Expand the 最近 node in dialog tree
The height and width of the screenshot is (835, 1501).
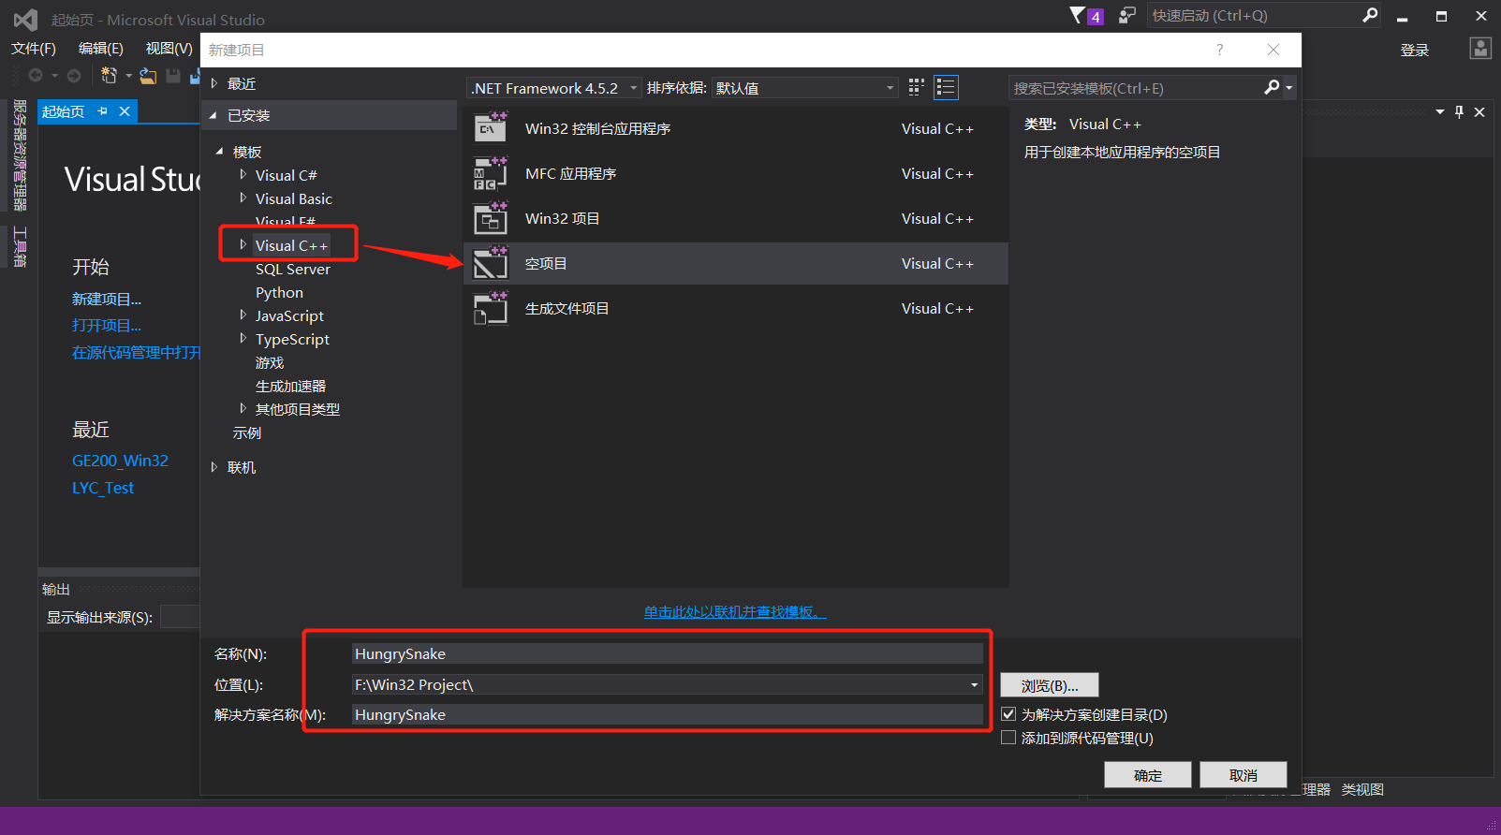pos(214,83)
